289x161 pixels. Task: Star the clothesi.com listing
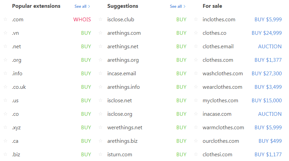(196, 154)
